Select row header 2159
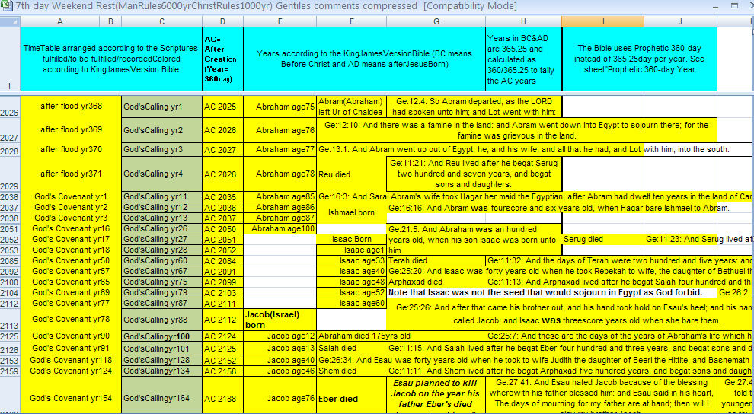The width and height of the screenshot is (754, 414). 10,371
